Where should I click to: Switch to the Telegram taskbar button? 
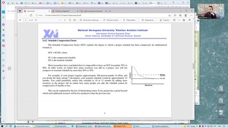click(122, 126)
